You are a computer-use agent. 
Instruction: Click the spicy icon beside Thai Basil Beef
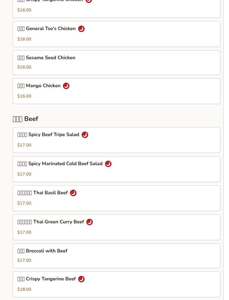(73, 193)
